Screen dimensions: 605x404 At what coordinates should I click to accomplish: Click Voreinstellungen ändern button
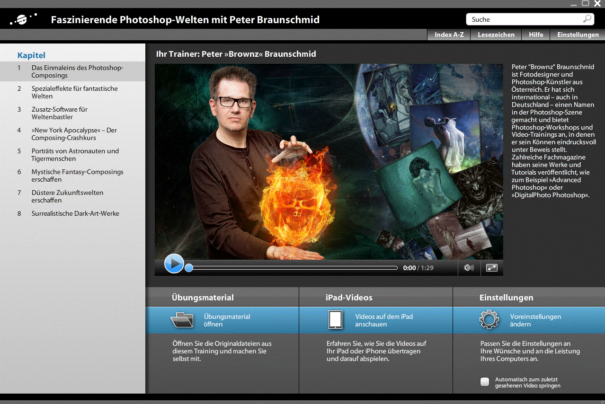[x=529, y=320]
